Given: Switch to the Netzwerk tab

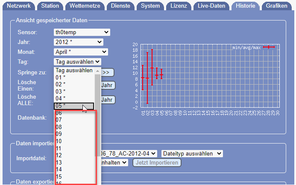Looking at the screenshot, I should 19,6.
